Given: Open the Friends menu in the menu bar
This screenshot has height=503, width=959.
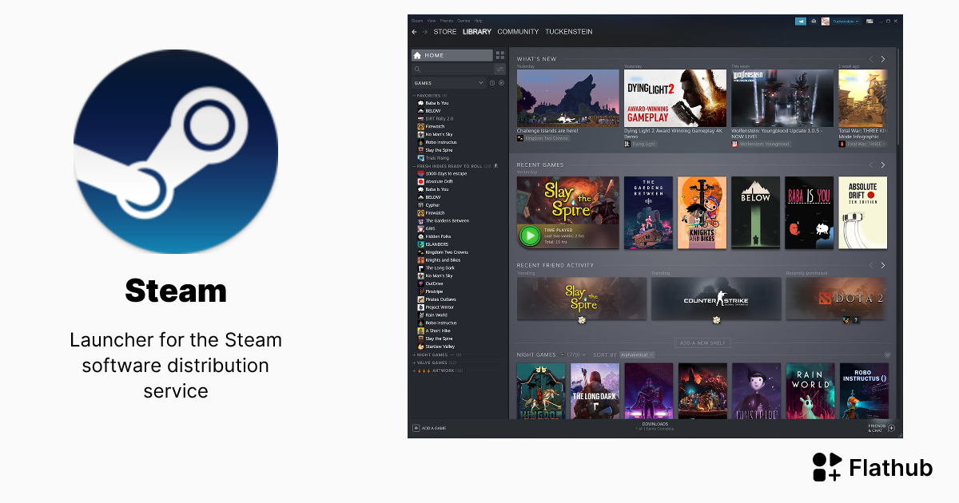Looking at the screenshot, I should click(x=445, y=20).
